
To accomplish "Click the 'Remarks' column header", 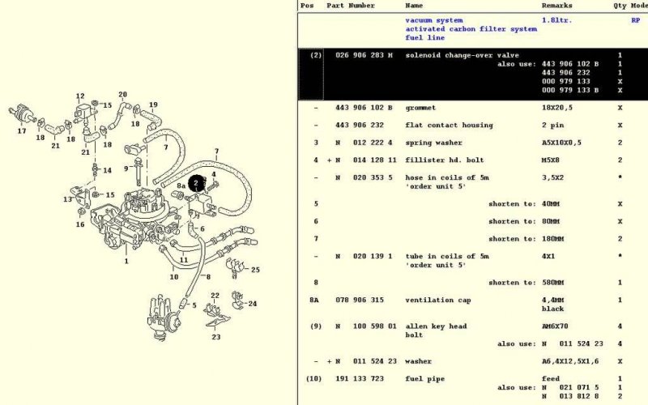I will [x=556, y=5].
